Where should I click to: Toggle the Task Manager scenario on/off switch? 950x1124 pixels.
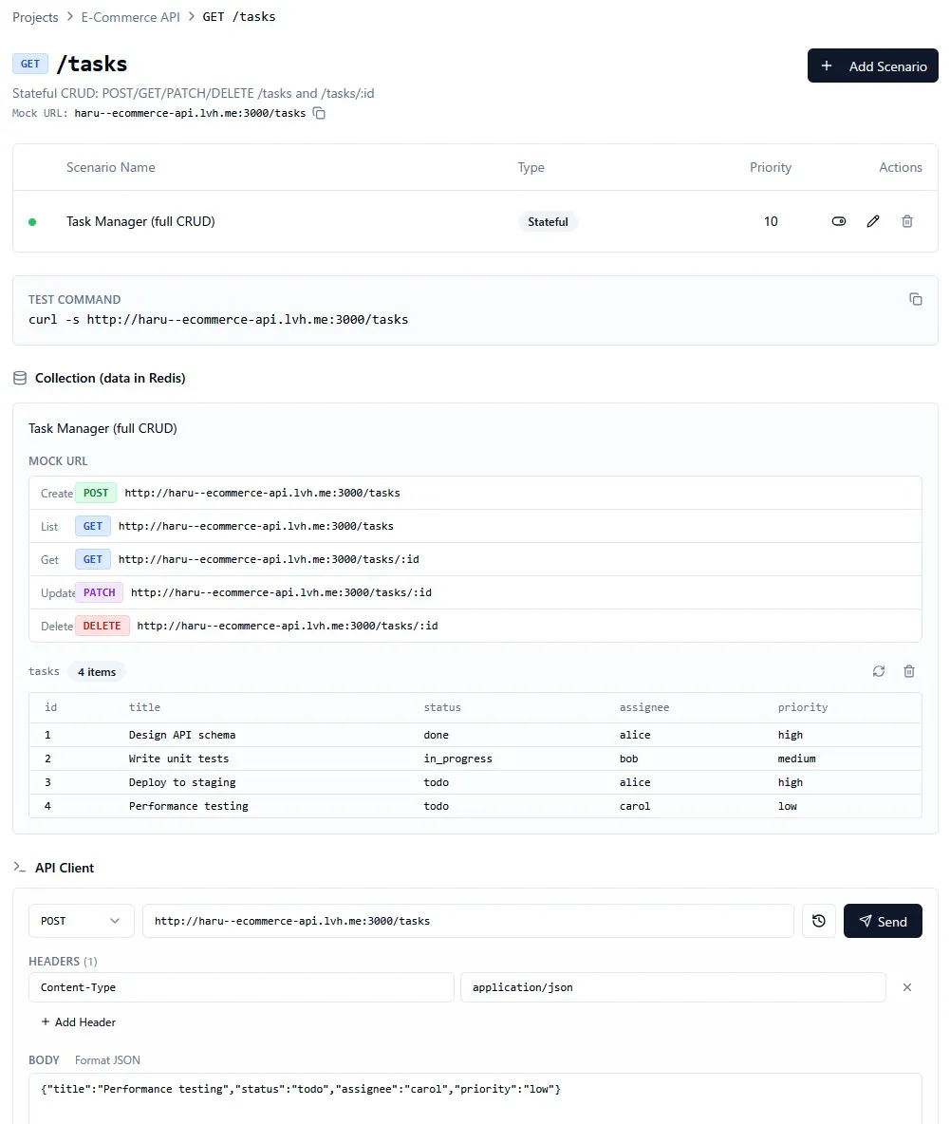[x=838, y=221]
